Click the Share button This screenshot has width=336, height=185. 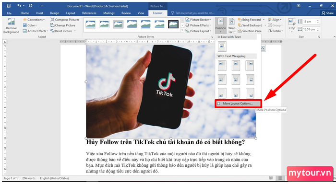(x=328, y=13)
